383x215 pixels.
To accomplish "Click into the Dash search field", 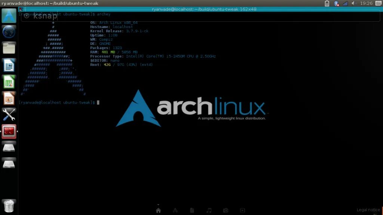I will [x=200, y=16].
